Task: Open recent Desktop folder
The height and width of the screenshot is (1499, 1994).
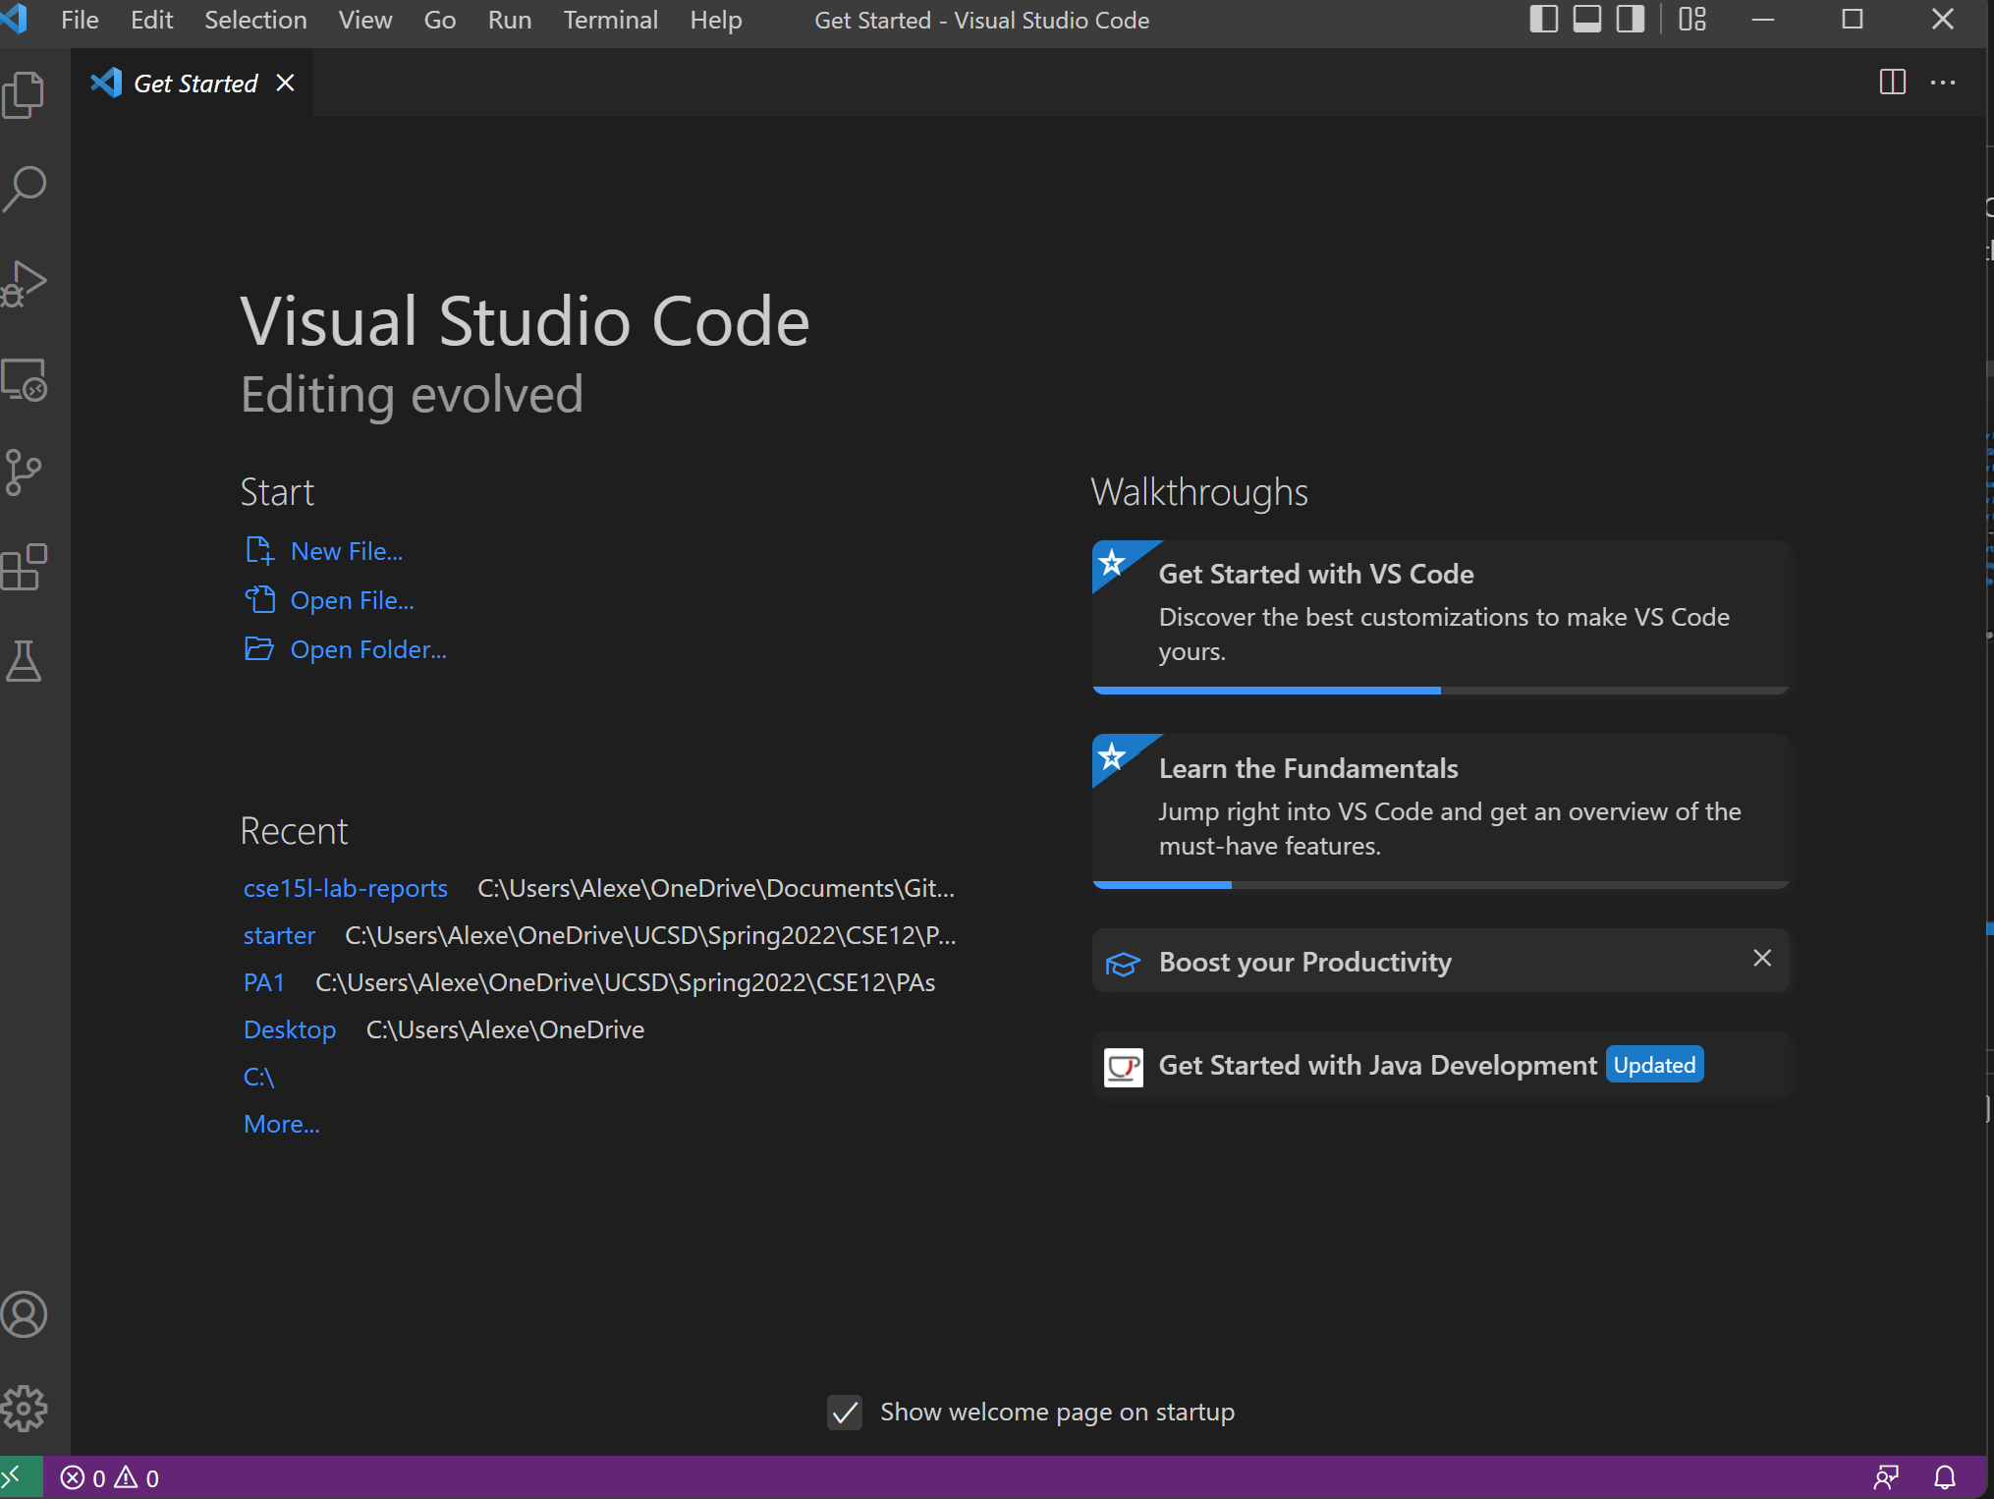Action: (290, 1029)
